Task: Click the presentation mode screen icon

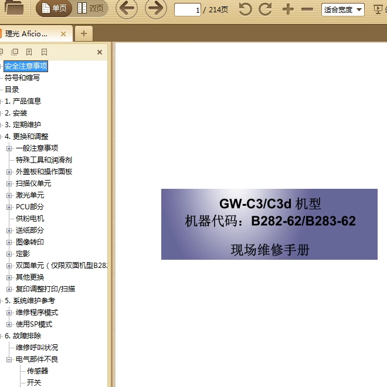Action: tap(378, 9)
